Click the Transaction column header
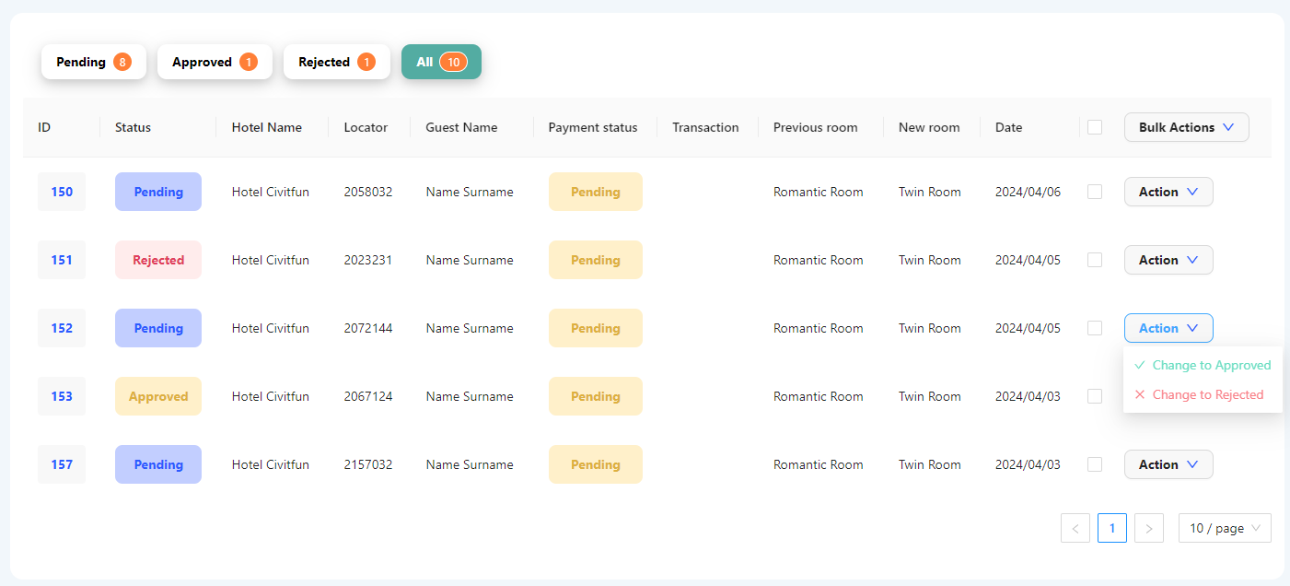Image resolution: width=1290 pixels, height=586 pixels. click(x=705, y=127)
